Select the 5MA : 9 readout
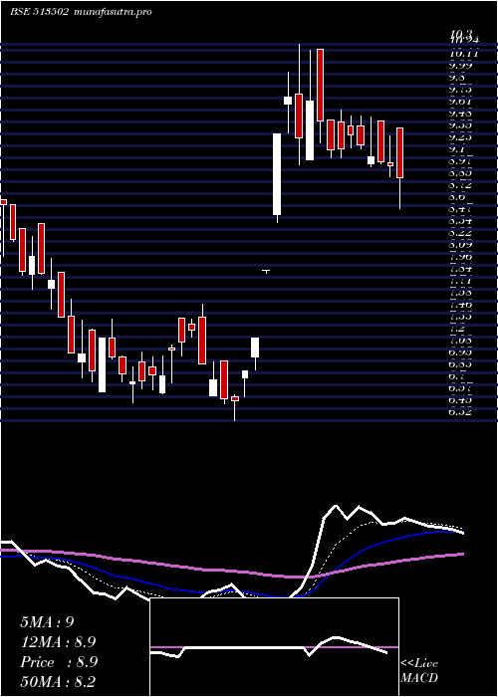Viewport: 498px width, 697px height. coord(47,622)
